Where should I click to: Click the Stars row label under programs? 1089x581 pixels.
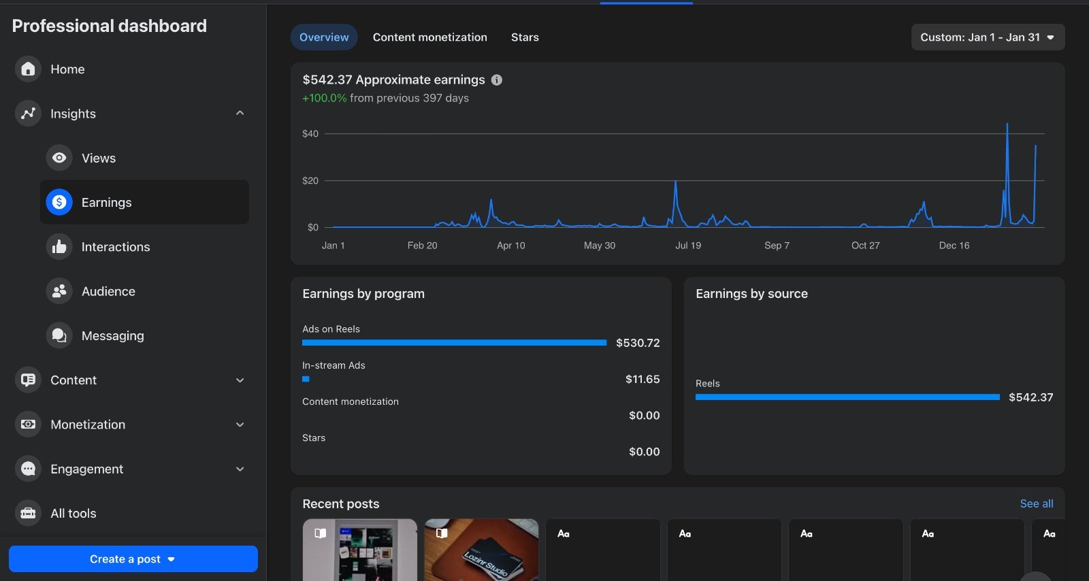(x=314, y=437)
